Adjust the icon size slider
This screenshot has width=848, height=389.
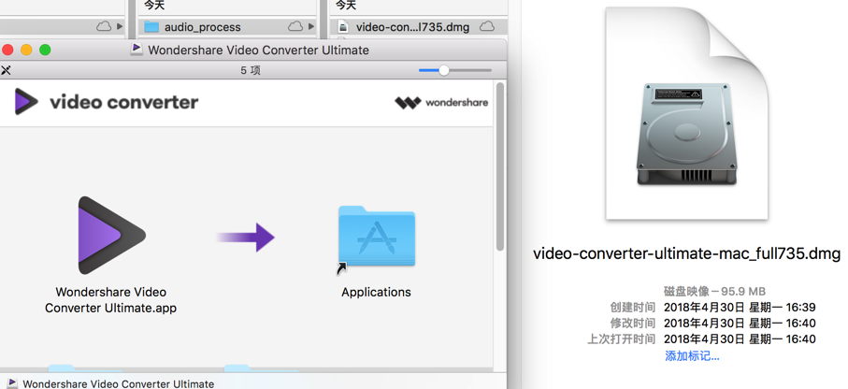(443, 70)
